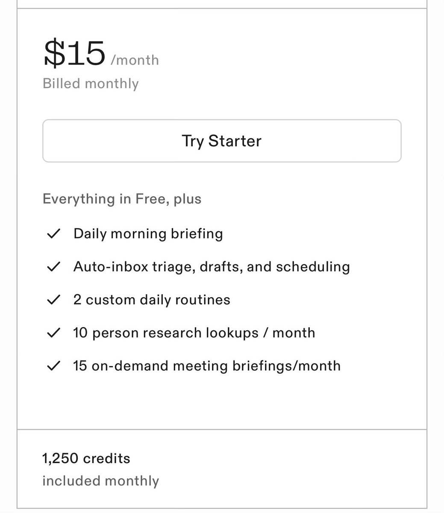
Task: Select '15 on-demand meeting briefings/month' text
Action: (x=207, y=366)
